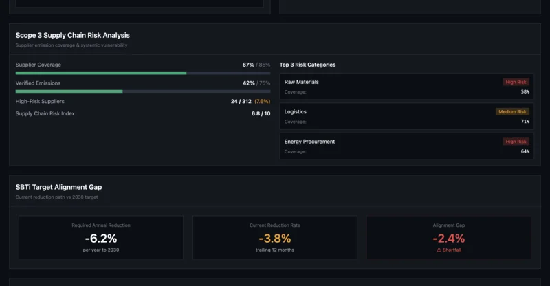Click the Shortfall warning triangle icon
The height and width of the screenshot is (286, 550).
(x=439, y=250)
